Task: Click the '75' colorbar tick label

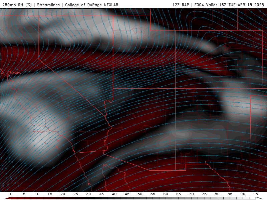Action: pos(204,194)
